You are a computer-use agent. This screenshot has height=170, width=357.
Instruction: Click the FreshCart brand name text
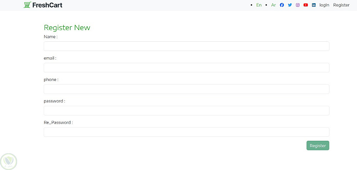click(x=47, y=5)
